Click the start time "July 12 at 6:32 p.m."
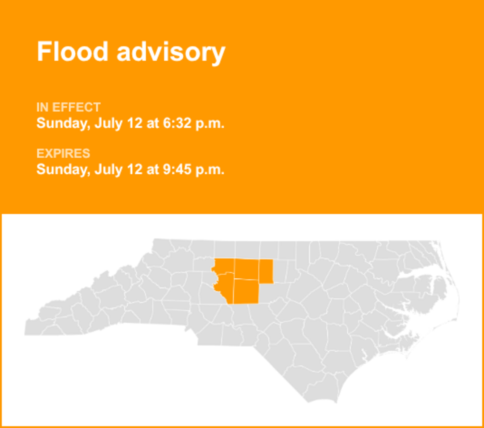Viewport: 484px width, 428px height. click(x=159, y=123)
